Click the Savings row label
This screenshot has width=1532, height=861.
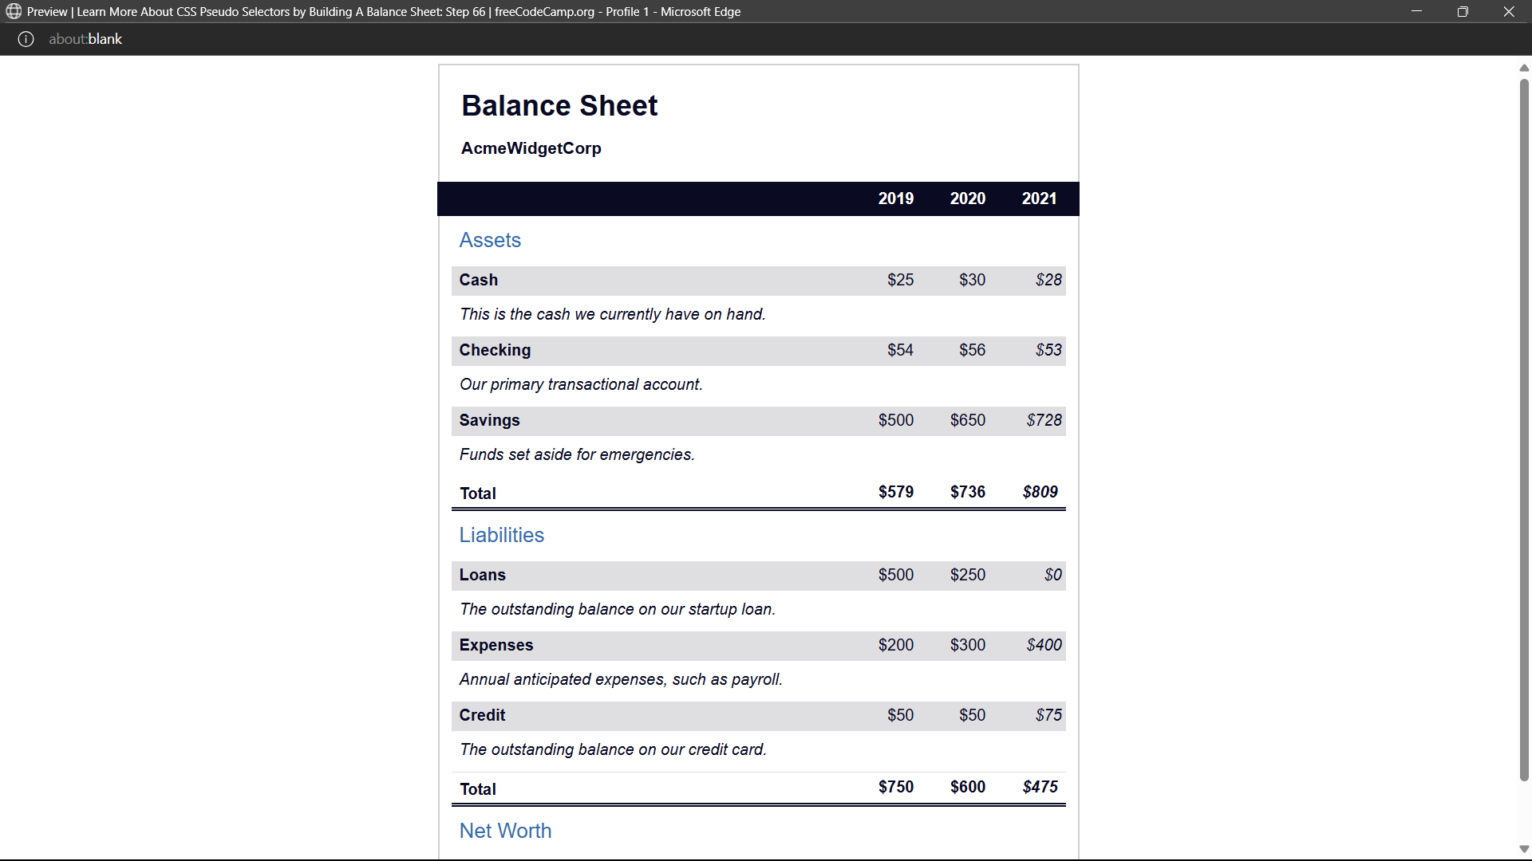tap(489, 420)
